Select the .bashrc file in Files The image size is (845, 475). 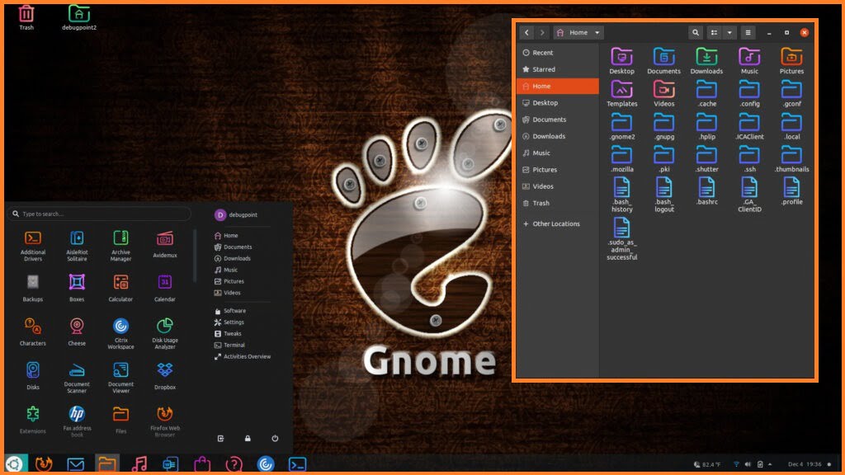tap(706, 191)
